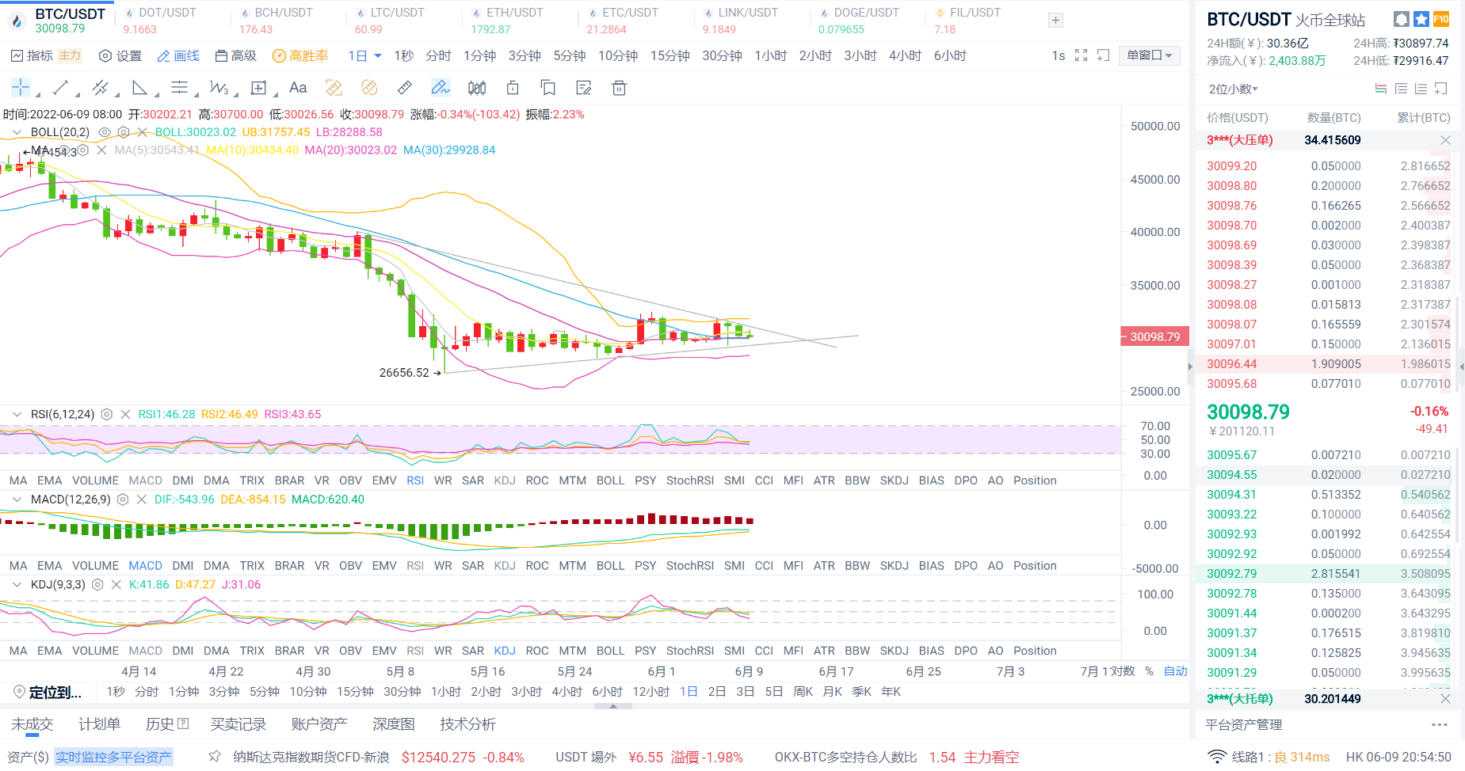Viewport: 1465px width, 771px height.
Task: Click the 设置 settings button
Action: (120, 55)
